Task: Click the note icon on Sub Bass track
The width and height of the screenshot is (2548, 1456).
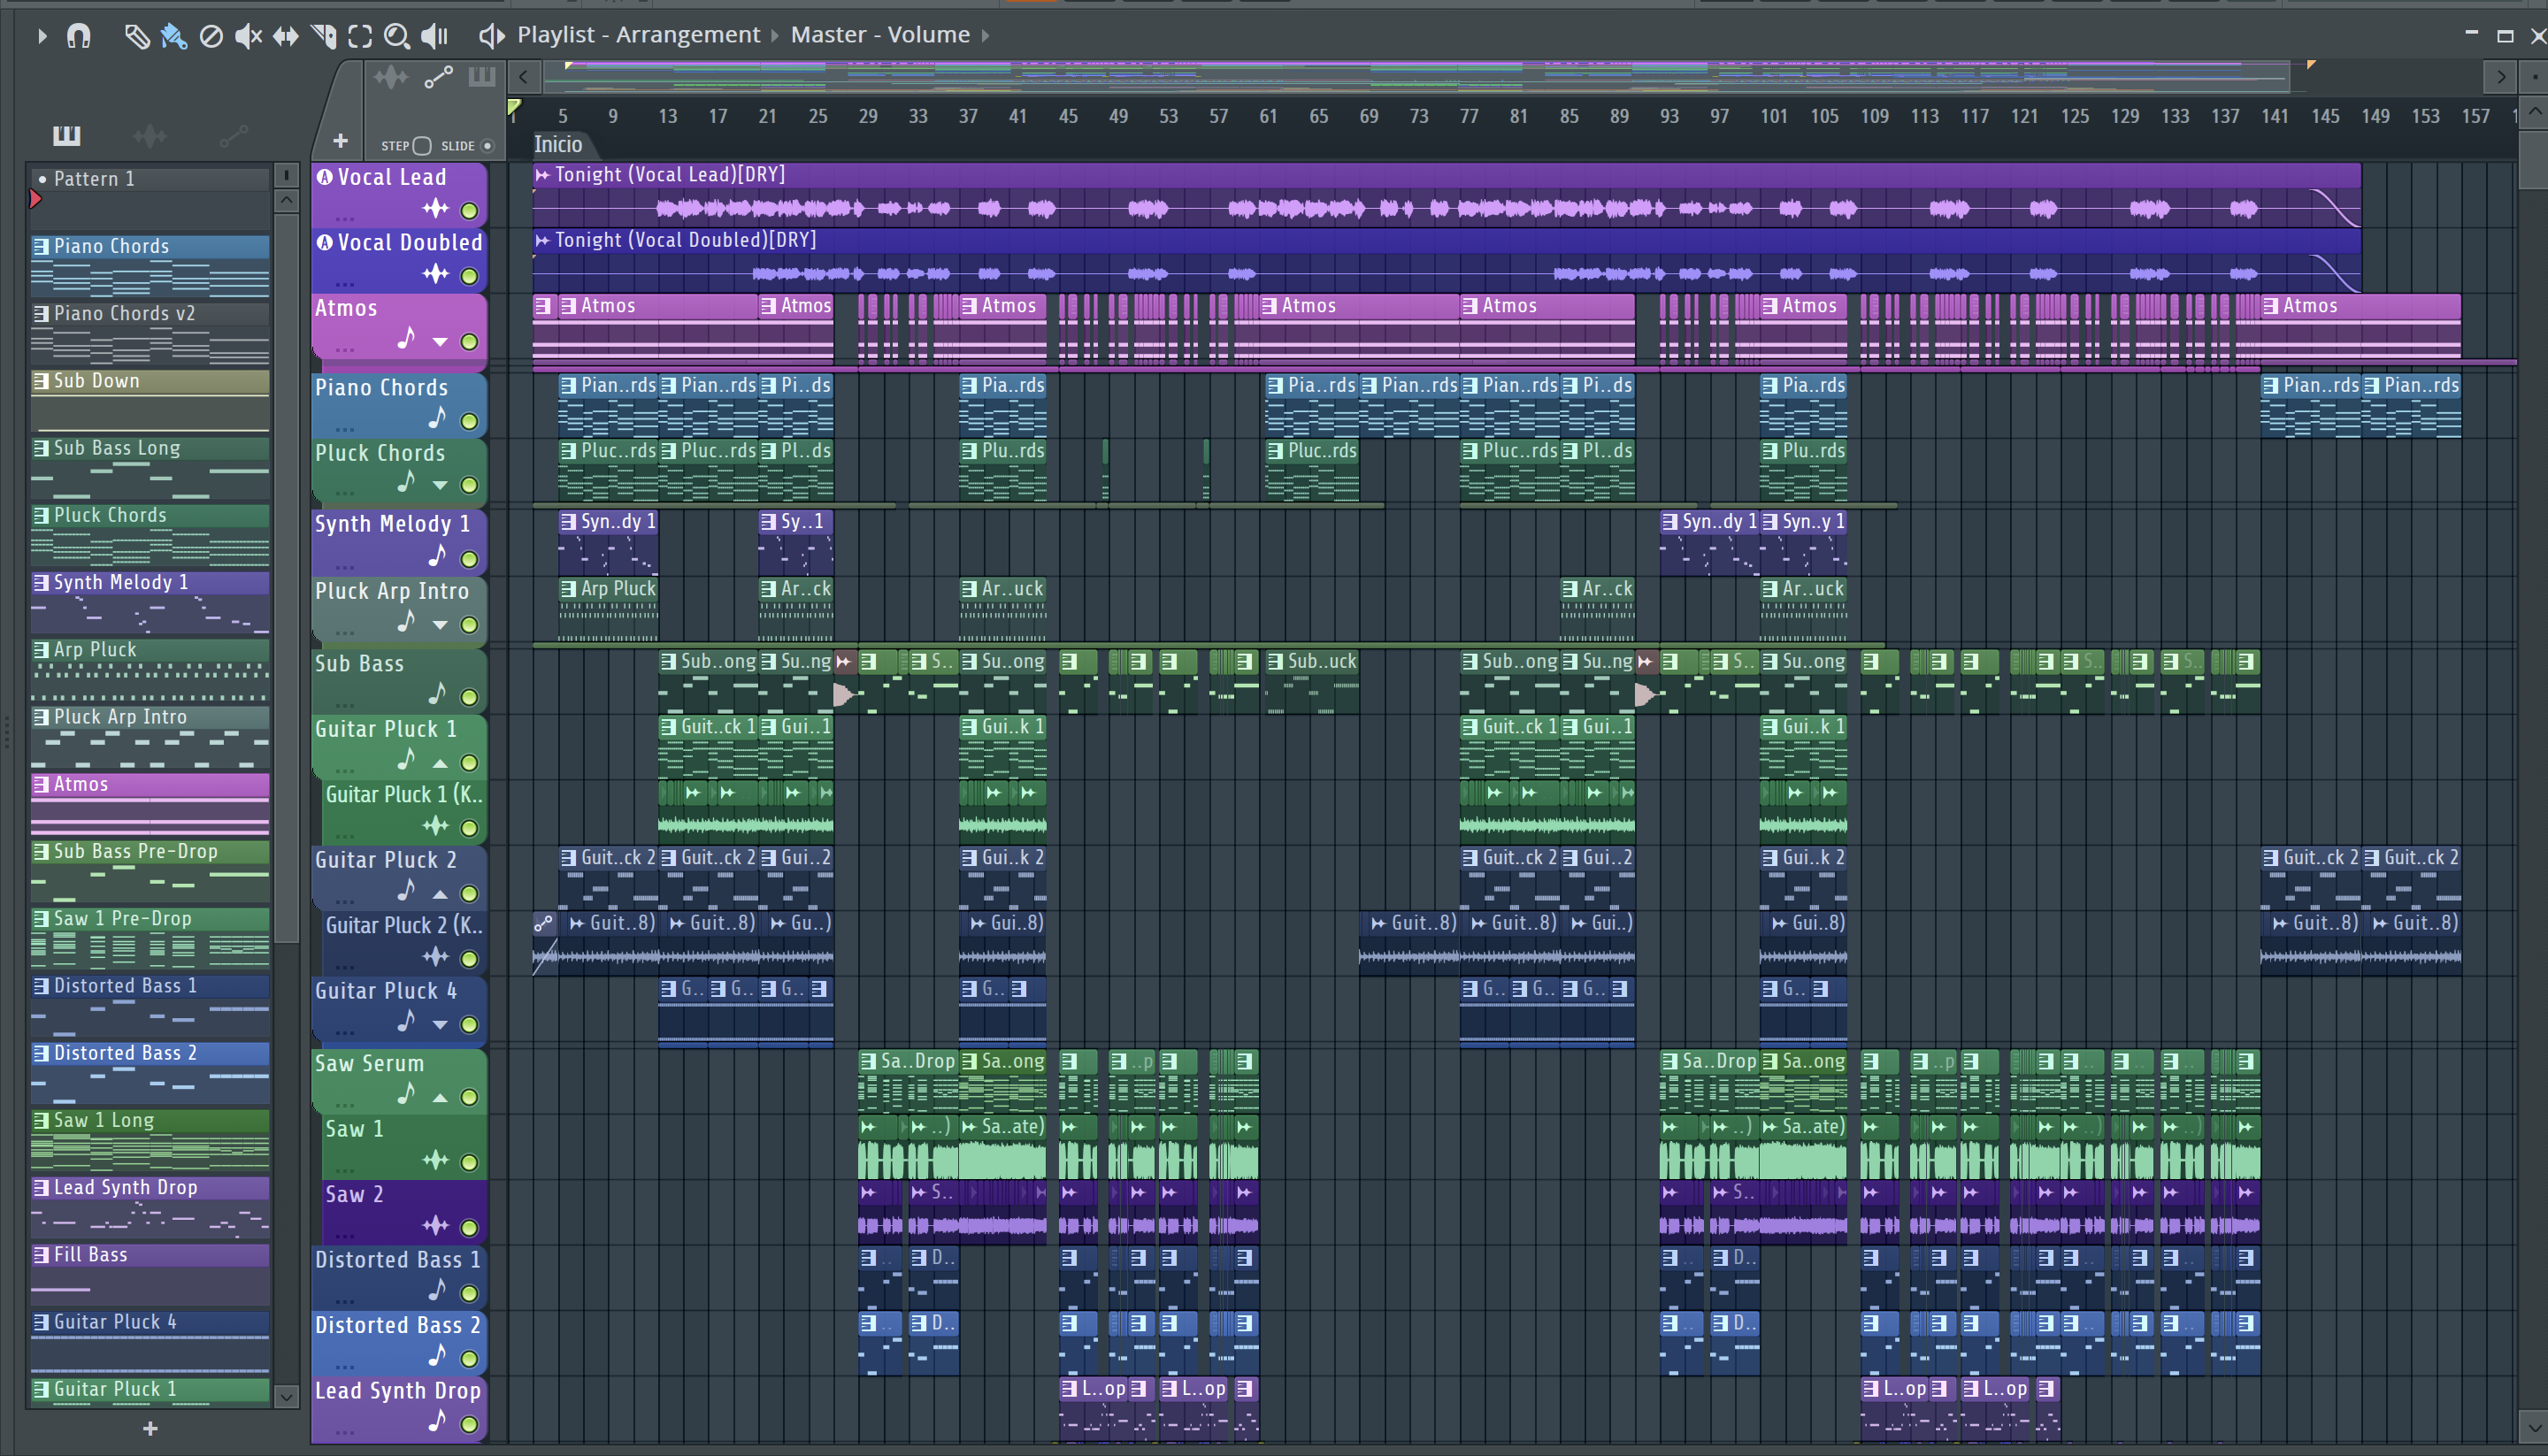Action: pos(437,693)
